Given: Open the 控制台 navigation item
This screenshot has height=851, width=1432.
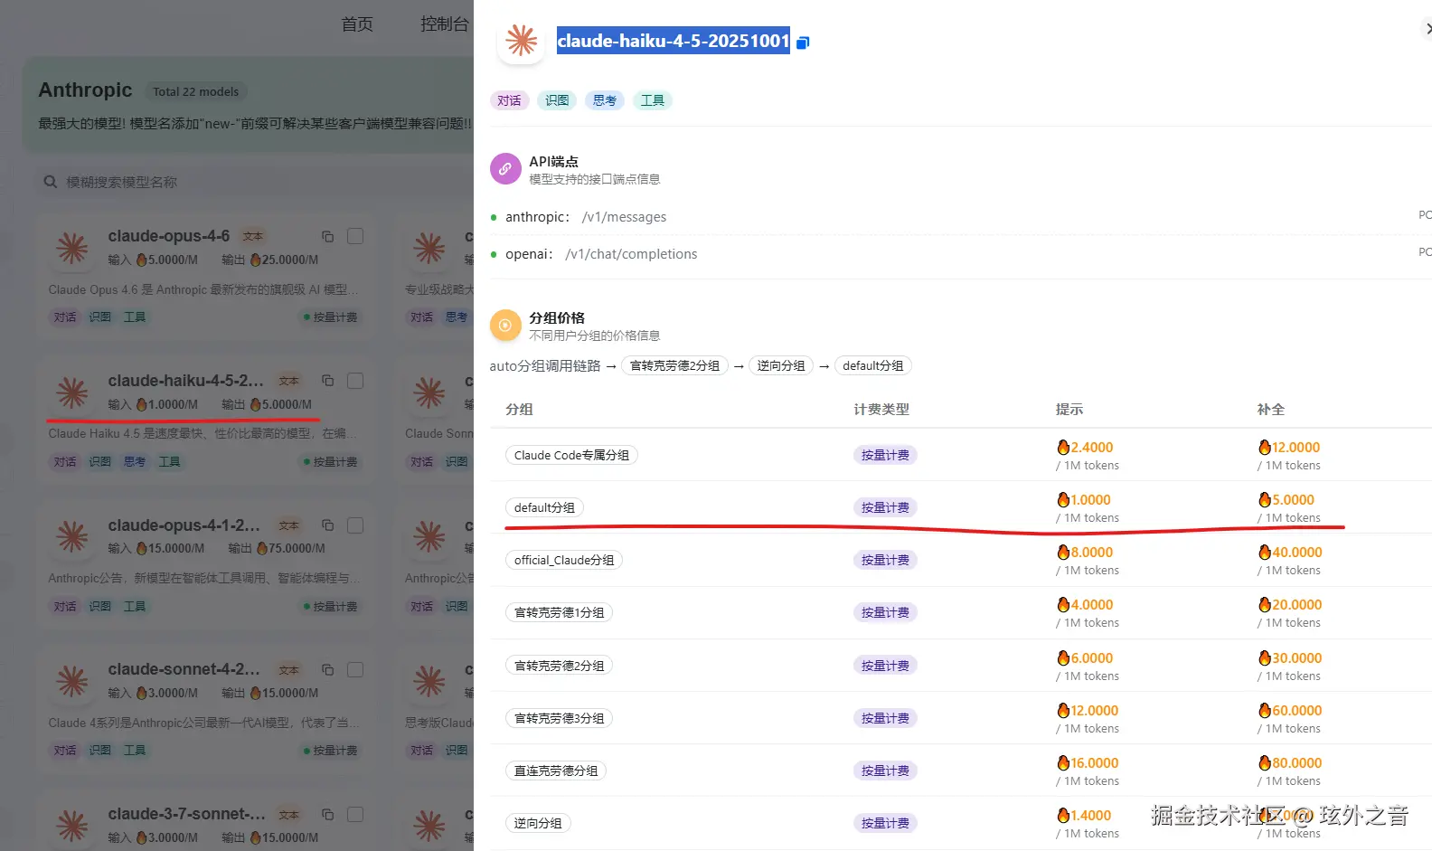Looking at the screenshot, I should coord(445,24).
